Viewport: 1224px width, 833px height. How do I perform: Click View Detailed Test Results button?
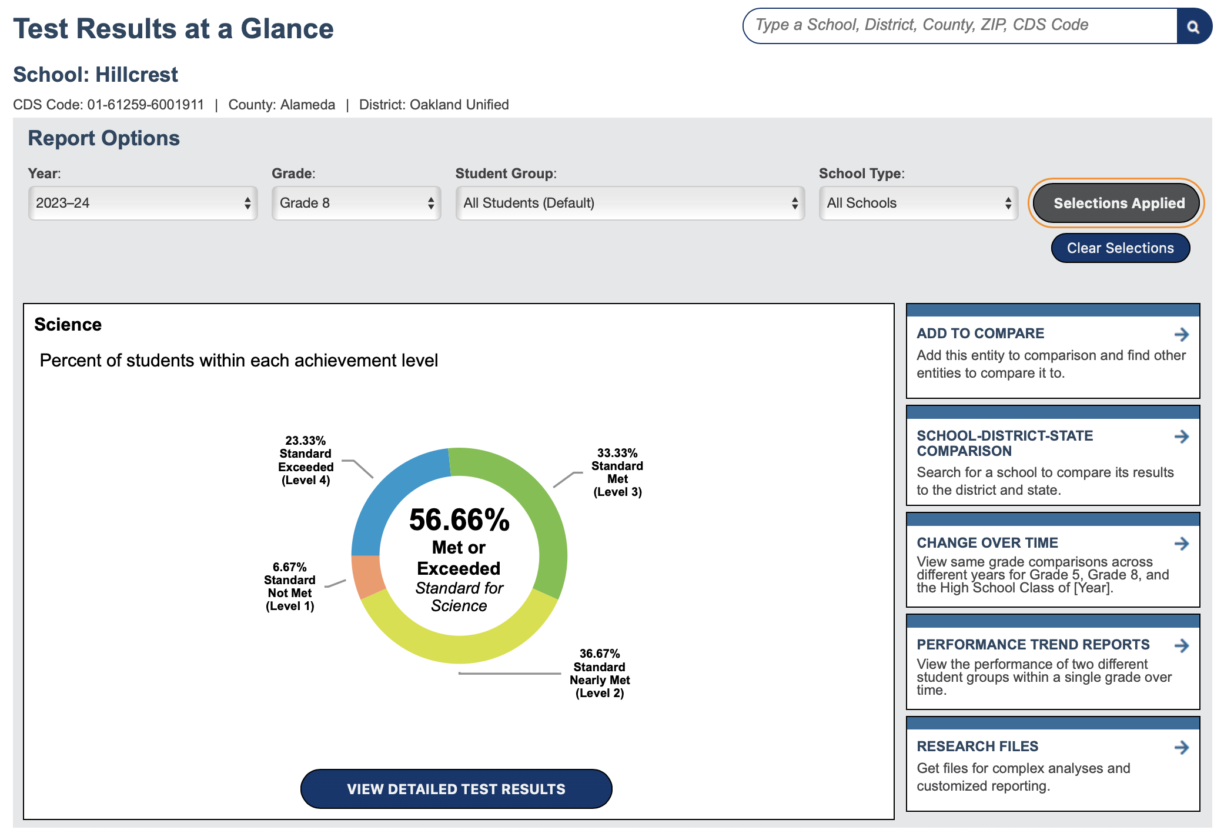(x=456, y=789)
